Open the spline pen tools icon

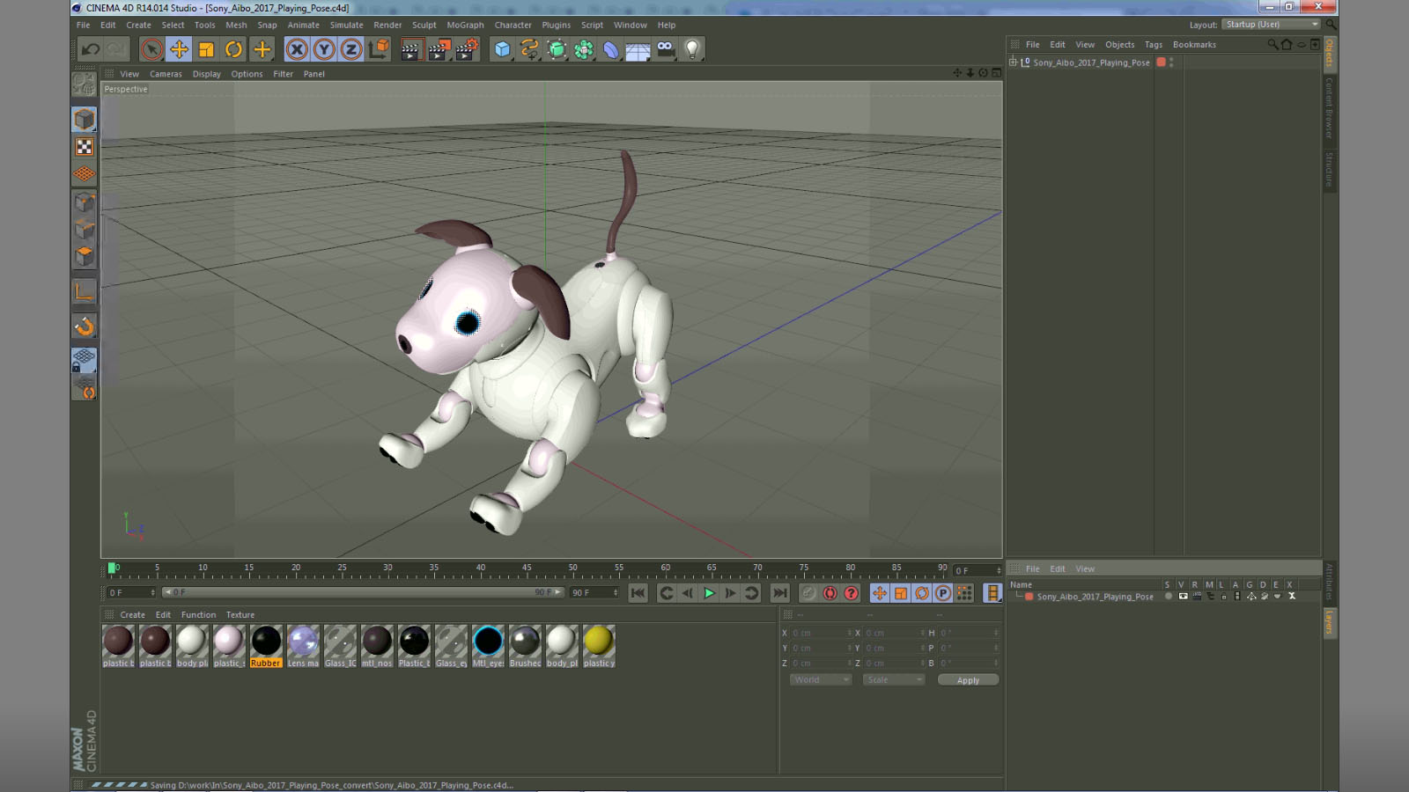click(x=529, y=49)
